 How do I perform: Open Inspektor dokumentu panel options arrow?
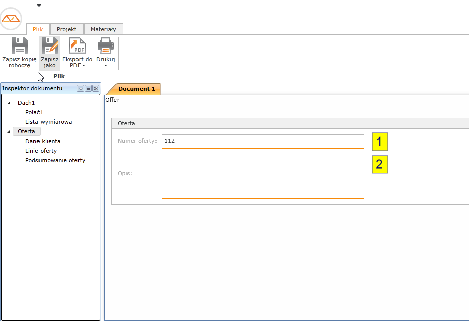pyautogui.click(x=80, y=88)
